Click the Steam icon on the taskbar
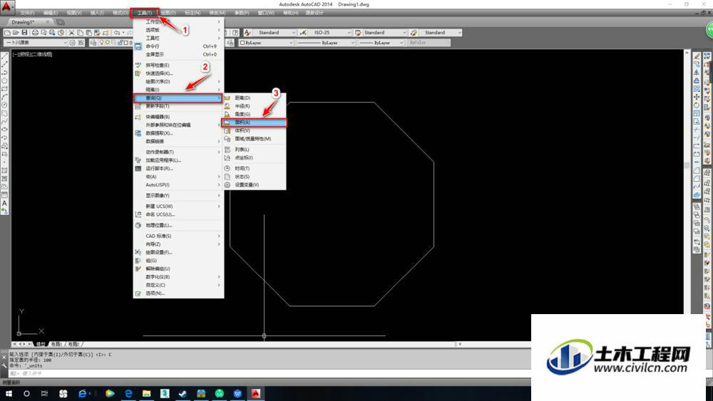This screenshot has width=713, height=401. 183,393
